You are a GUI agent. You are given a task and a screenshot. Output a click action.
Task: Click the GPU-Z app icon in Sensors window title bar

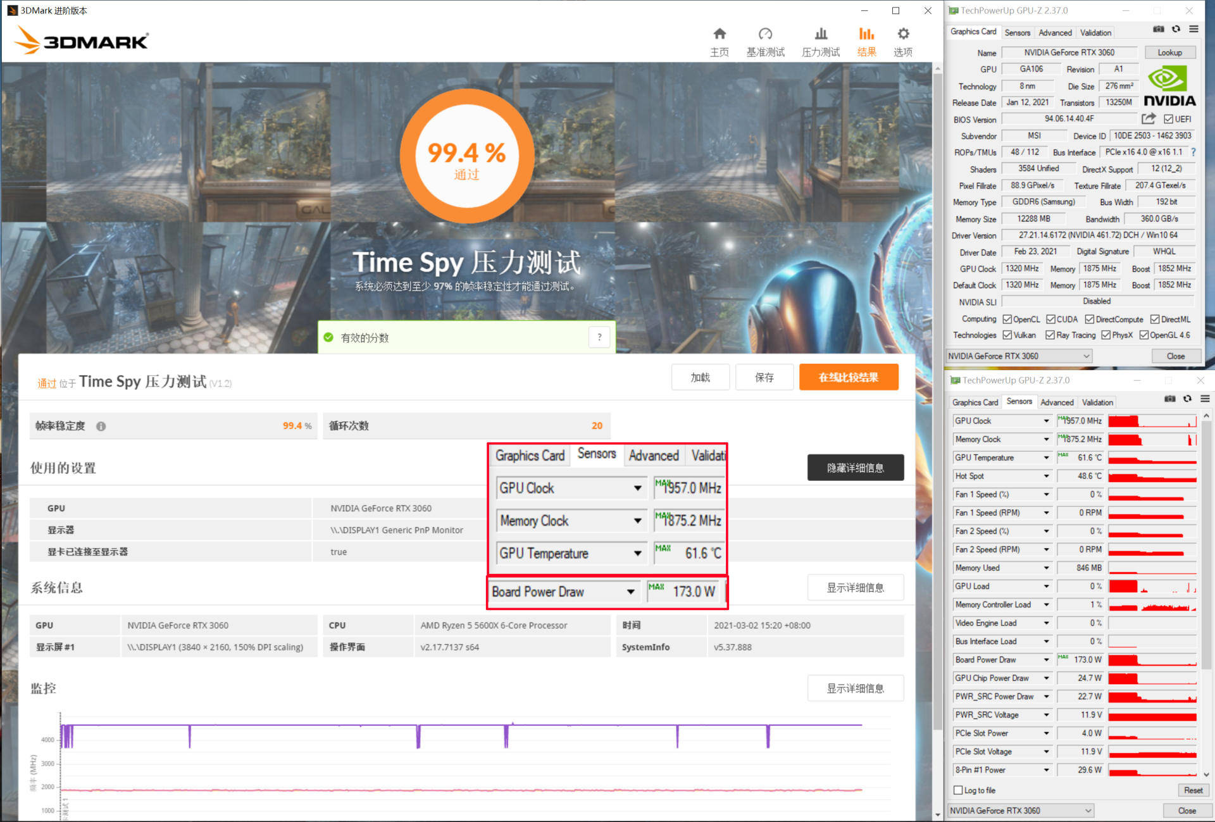[954, 380]
